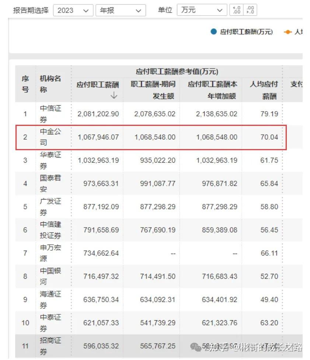Click the 应付职工薪酬参考值(万元) group header
310x360 pixels.
pyautogui.click(x=177, y=72)
